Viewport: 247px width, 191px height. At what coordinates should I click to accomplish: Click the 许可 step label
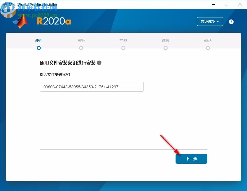pyautogui.click(x=38, y=40)
